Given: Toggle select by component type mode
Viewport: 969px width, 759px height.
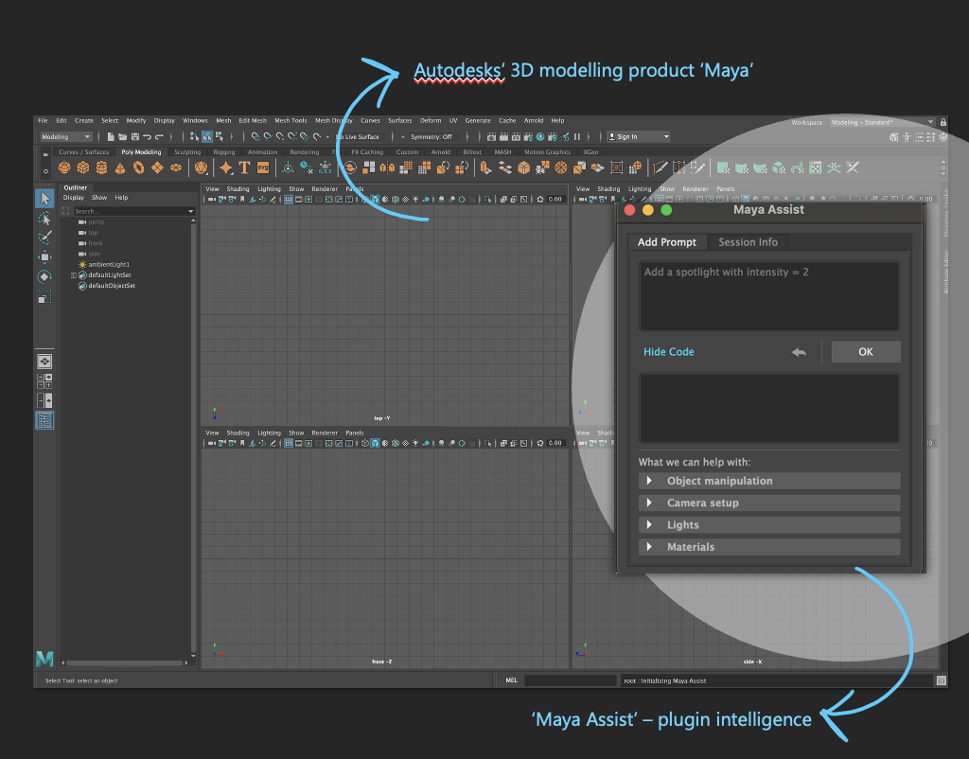Looking at the screenshot, I should pyautogui.click(x=220, y=136).
